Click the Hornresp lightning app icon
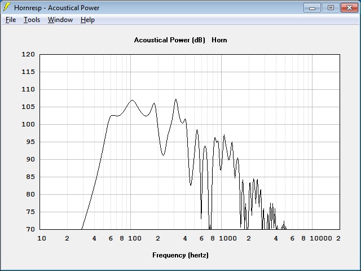Image resolution: width=361 pixels, height=271 pixels. point(7,7)
